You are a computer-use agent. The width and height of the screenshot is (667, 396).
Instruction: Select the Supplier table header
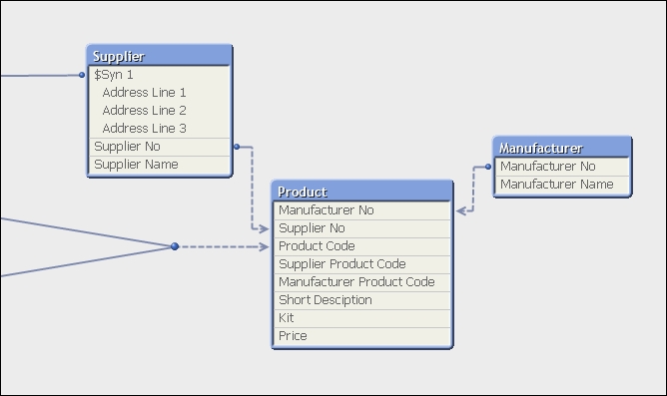point(160,56)
